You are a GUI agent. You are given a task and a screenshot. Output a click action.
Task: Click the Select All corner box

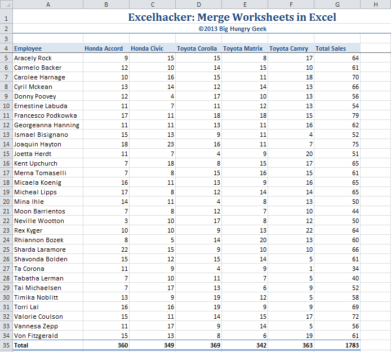click(x=6, y=5)
